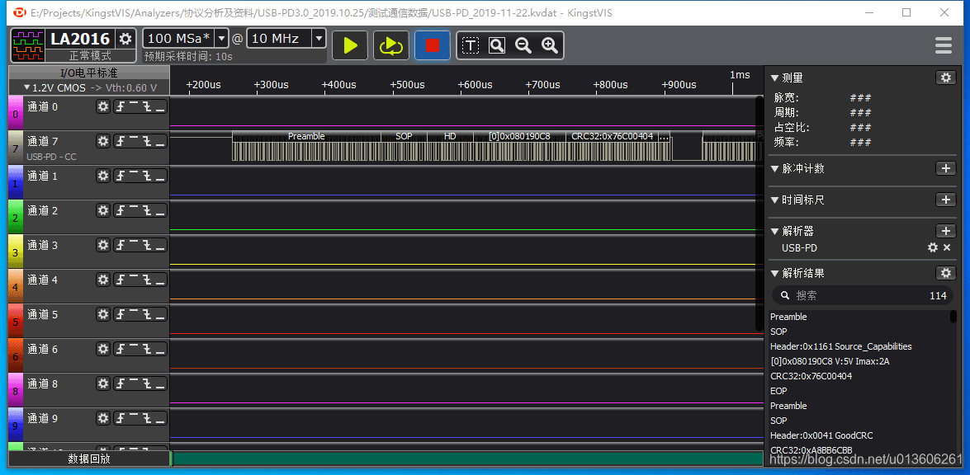Select the EOP result row
970x475 pixels.
click(860, 391)
